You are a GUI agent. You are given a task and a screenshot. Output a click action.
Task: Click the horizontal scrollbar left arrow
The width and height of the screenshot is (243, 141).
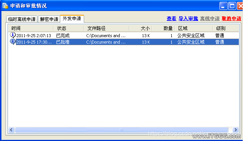pyautogui.click(x=11, y=130)
